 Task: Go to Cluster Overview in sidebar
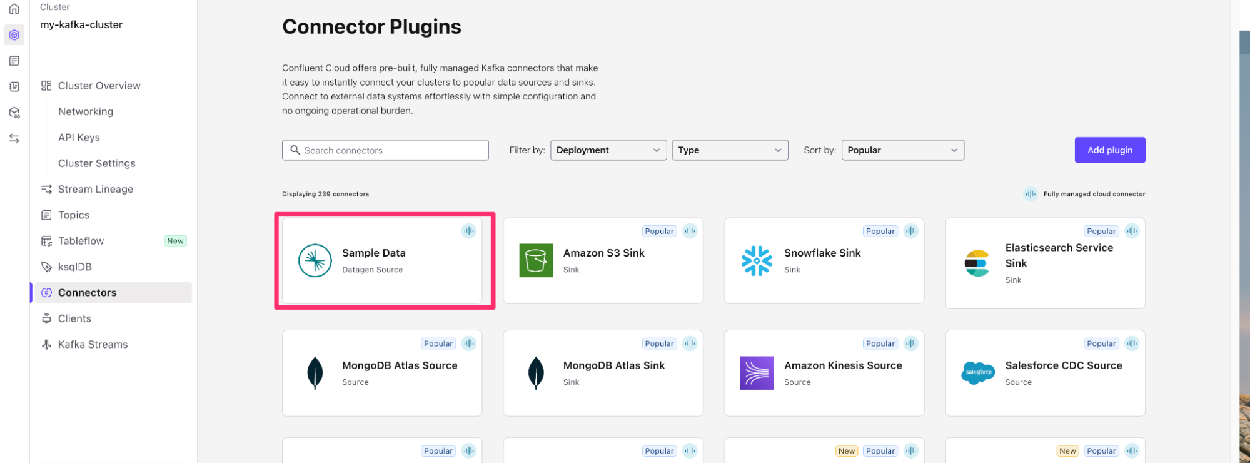(99, 86)
